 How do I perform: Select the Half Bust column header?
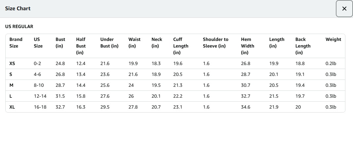81,46
